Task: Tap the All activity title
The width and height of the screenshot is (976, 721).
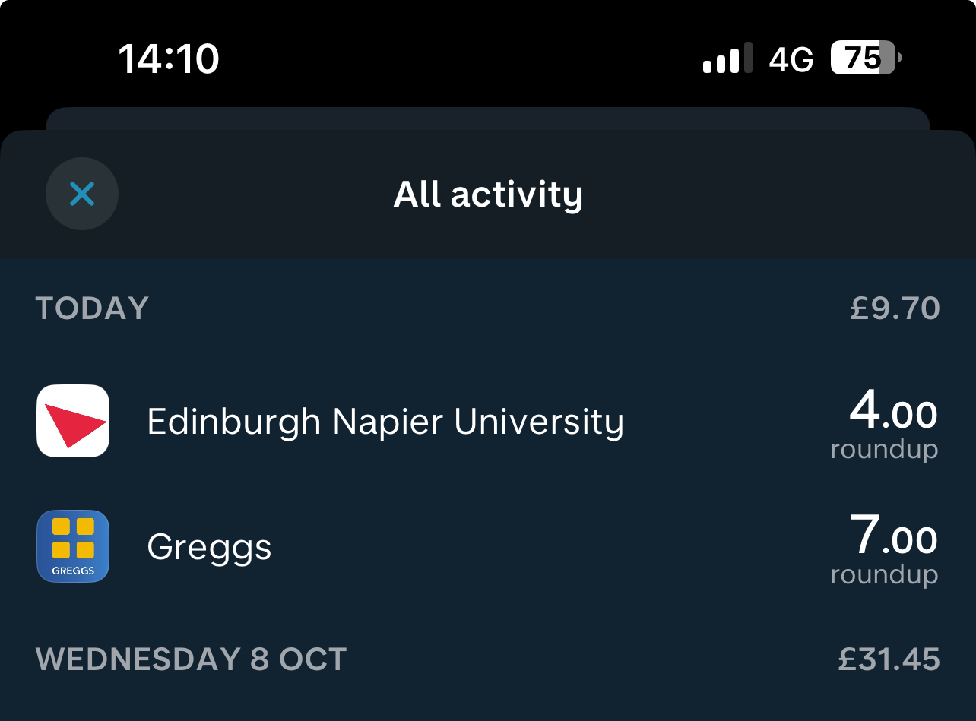Action: [x=488, y=194]
